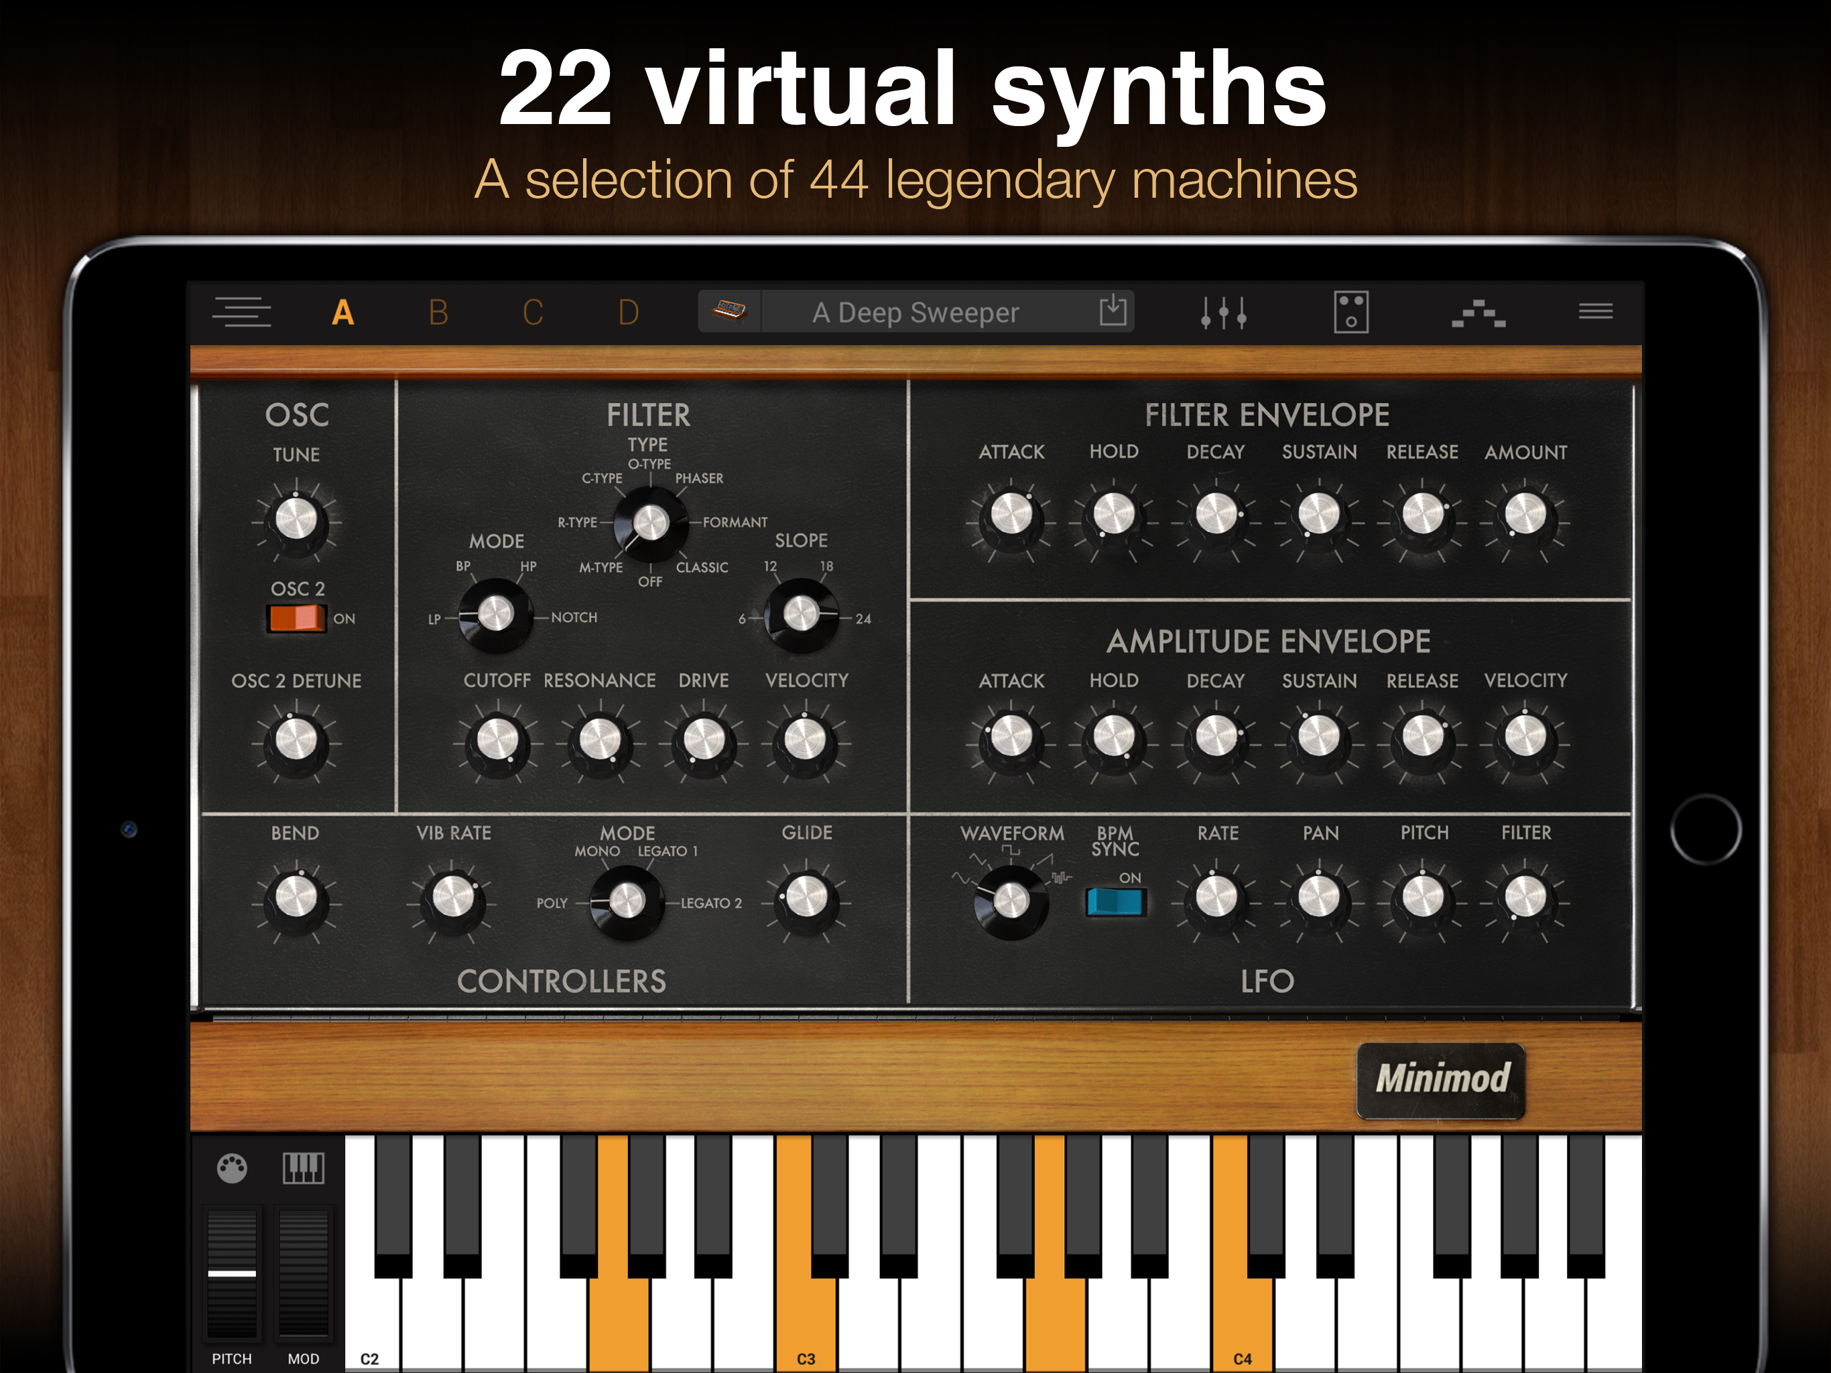The height and width of the screenshot is (1373, 1831).
Task: Click the palette icon above pitch wheel
Action: tap(232, 1168)
